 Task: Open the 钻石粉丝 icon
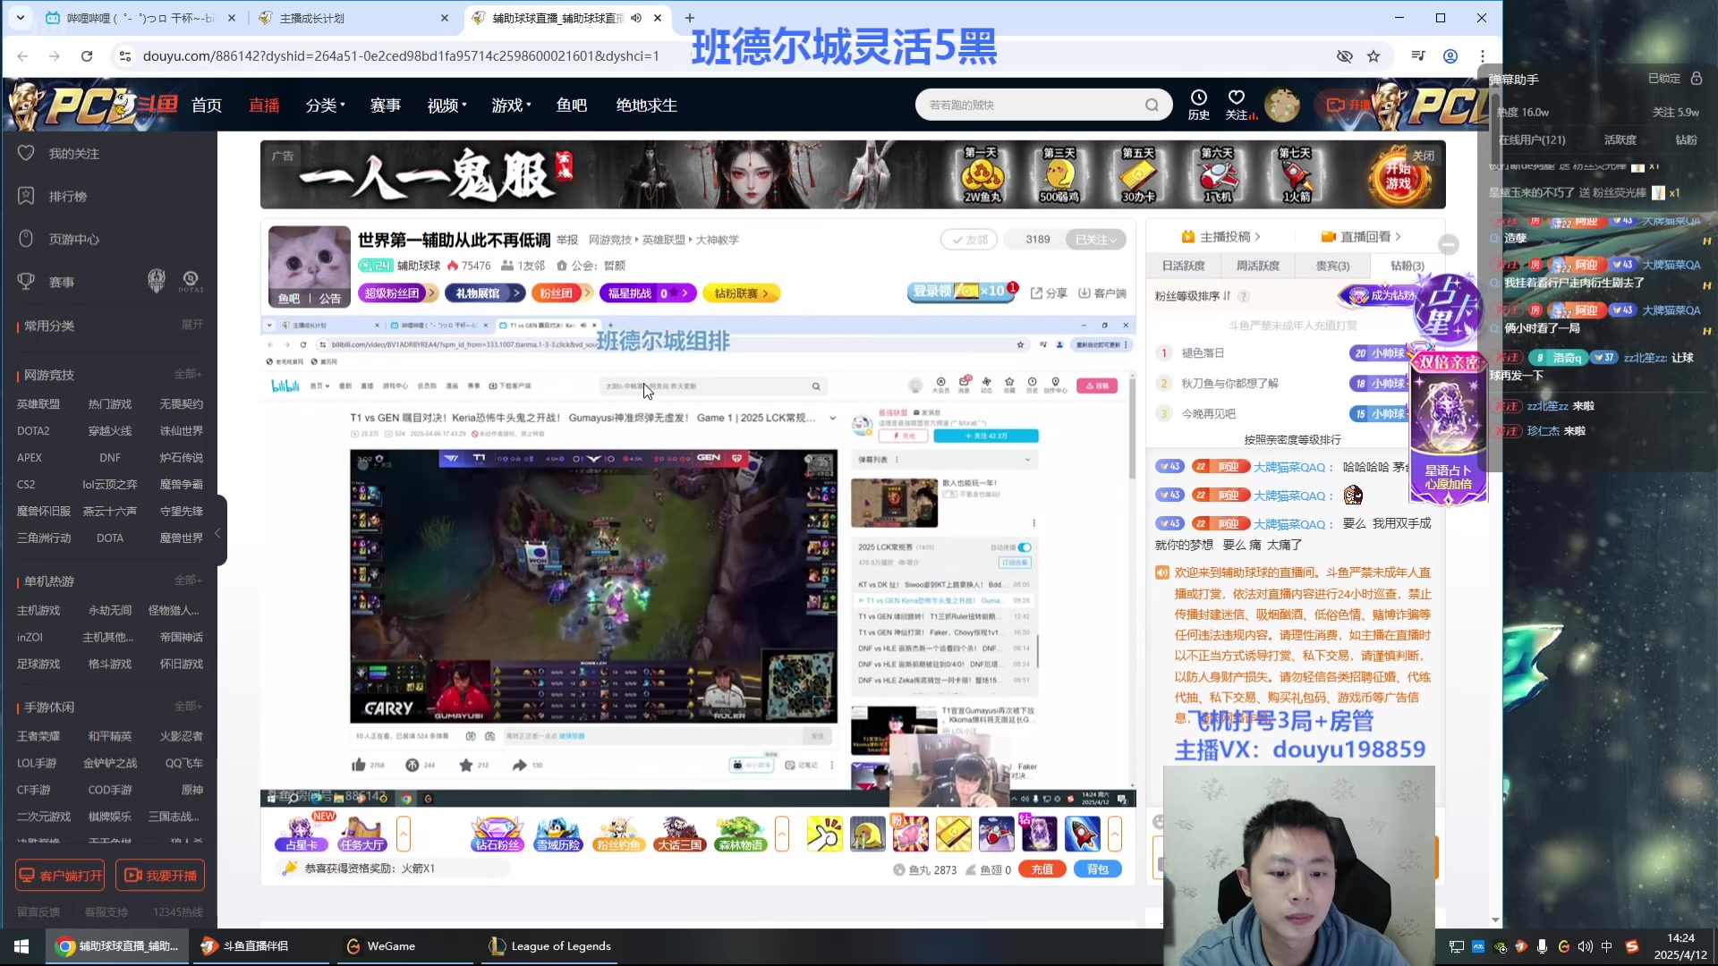click(x=497, y=834)
